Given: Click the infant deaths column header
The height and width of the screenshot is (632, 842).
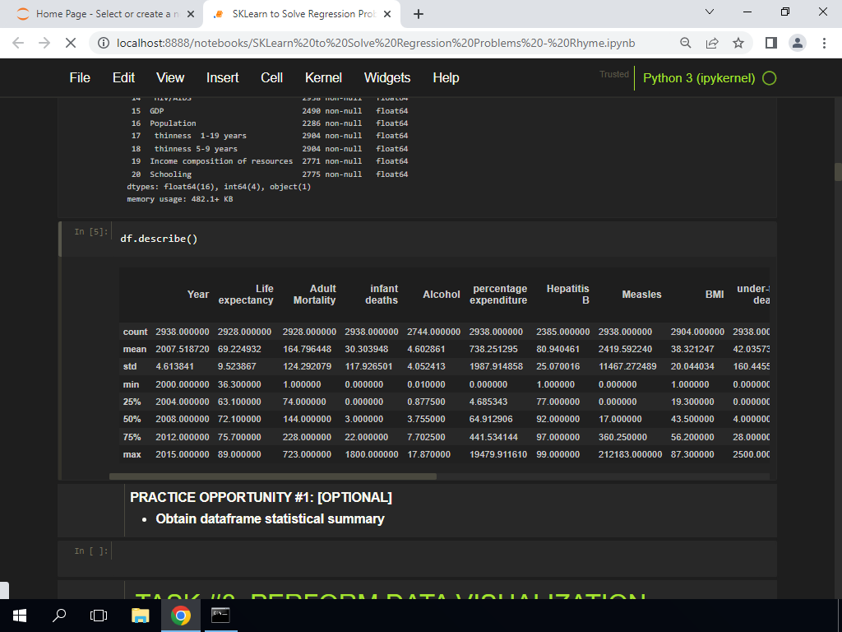Looking at the screenshot, I should pos(382,295).
